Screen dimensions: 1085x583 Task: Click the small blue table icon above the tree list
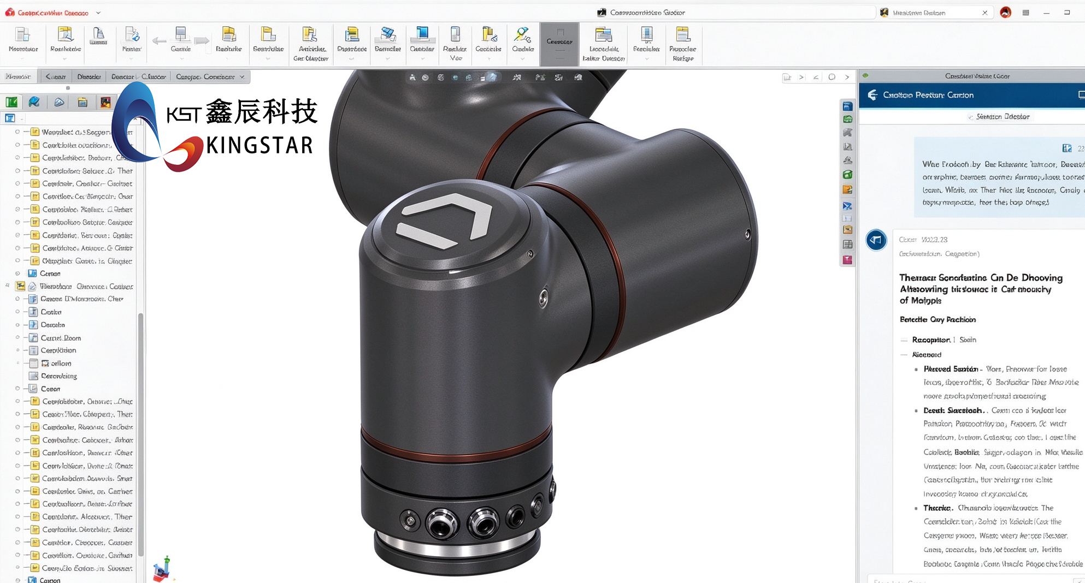10,118
